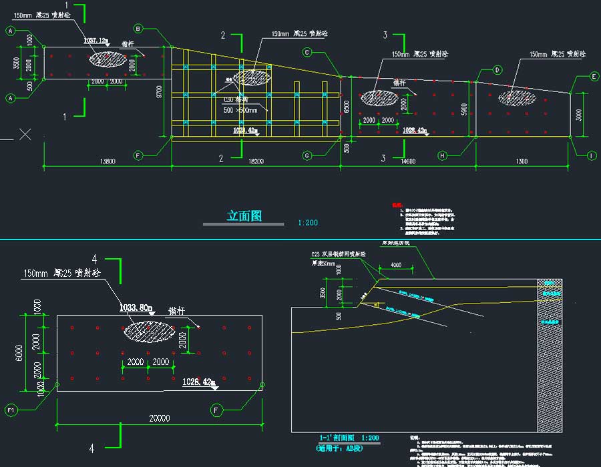
Task: Select the axis bubble labeled F1
Action: tap(11, 410)
